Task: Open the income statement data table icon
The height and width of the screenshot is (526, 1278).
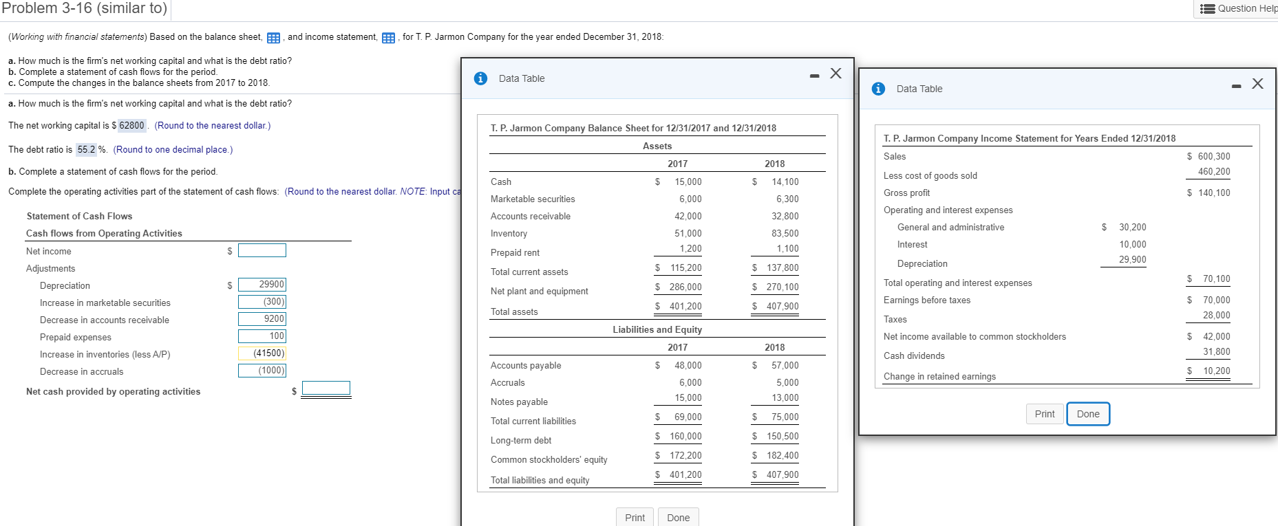Action: 388,38
